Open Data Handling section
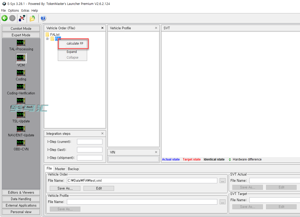Image resolution: width=300 pixels, height=217 pixels. coord(21,199)
